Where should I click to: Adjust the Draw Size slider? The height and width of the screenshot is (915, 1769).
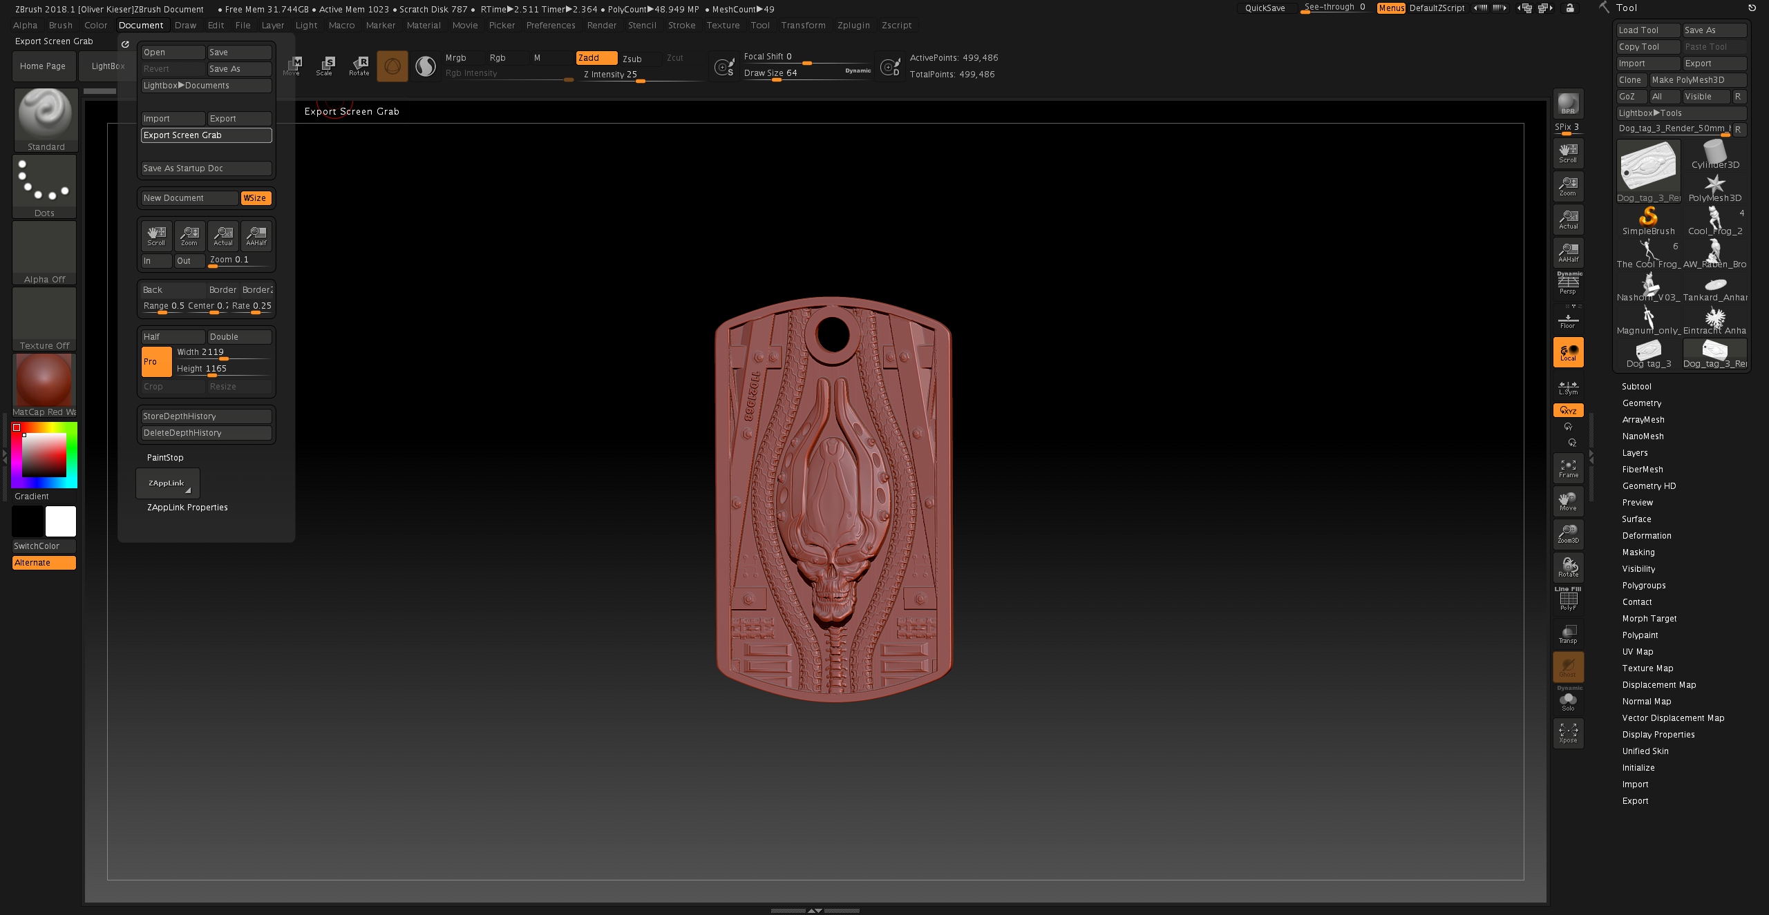tap(806, 73)
